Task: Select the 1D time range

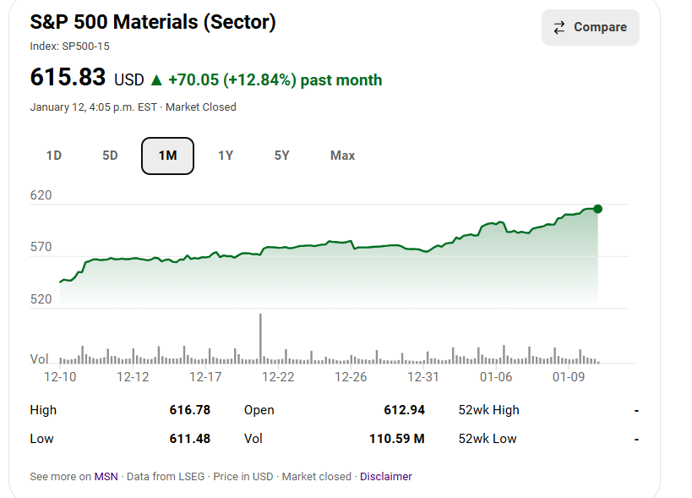Action: pyautogui.click(x=54, y=156)
